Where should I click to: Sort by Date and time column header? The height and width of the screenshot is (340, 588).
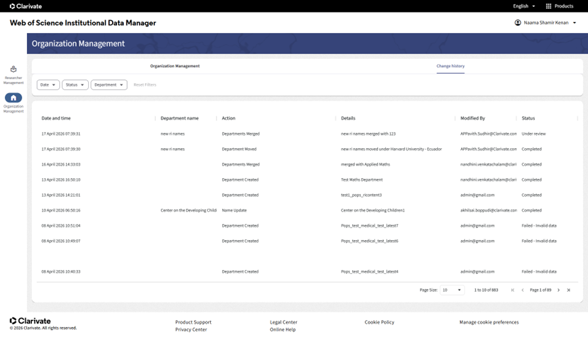[56, 118]
